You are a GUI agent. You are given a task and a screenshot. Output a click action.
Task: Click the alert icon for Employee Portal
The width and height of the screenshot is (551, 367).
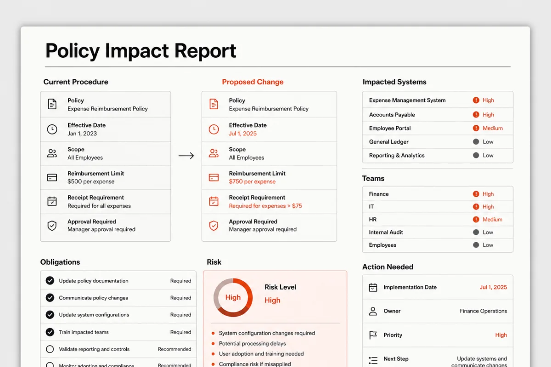pos(476,128)
